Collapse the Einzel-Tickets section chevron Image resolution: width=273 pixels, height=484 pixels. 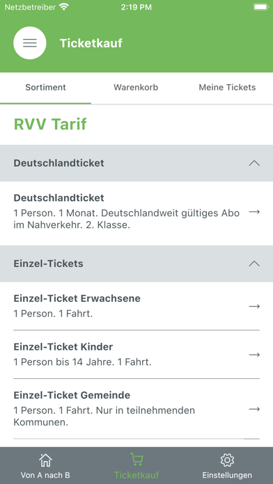(x=254, y=264)
